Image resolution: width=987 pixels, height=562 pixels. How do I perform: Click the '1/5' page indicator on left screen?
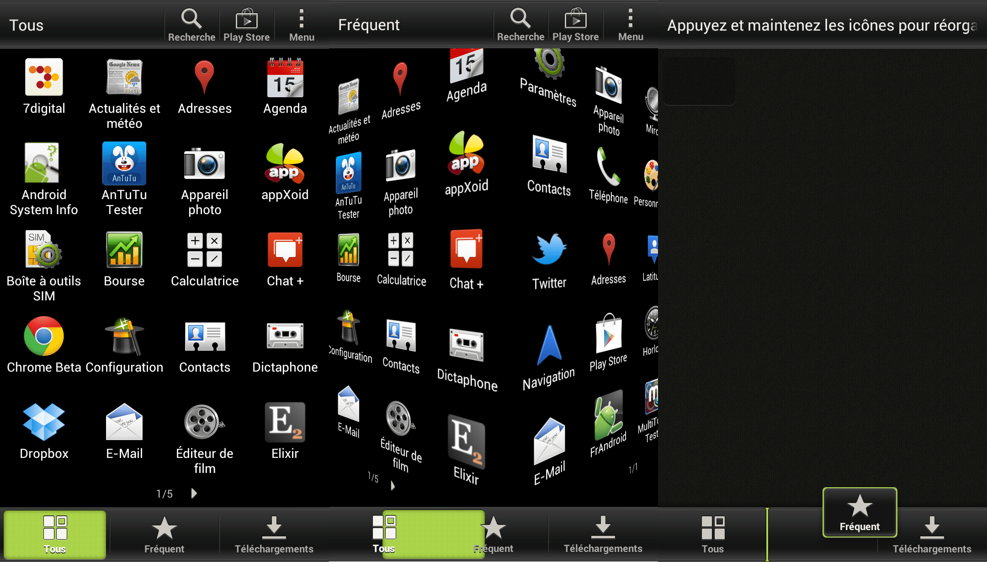point(164,494)
